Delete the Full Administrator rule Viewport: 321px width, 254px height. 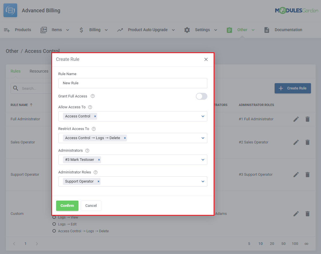pyautogui.click(x=308, y=119)
